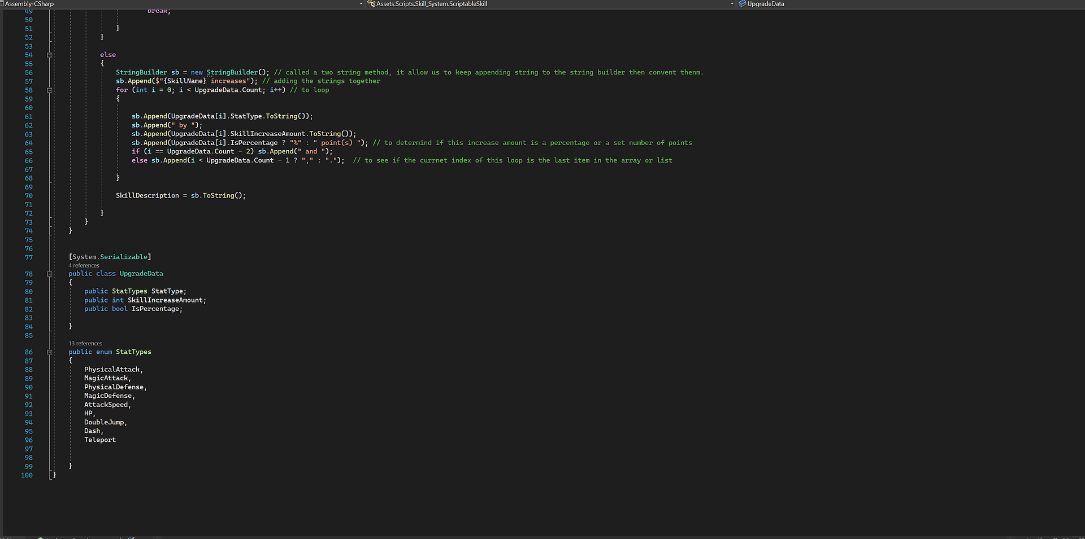
Task: Click the StringBuilder constructor call on line 56
Action: pos(238,72)
